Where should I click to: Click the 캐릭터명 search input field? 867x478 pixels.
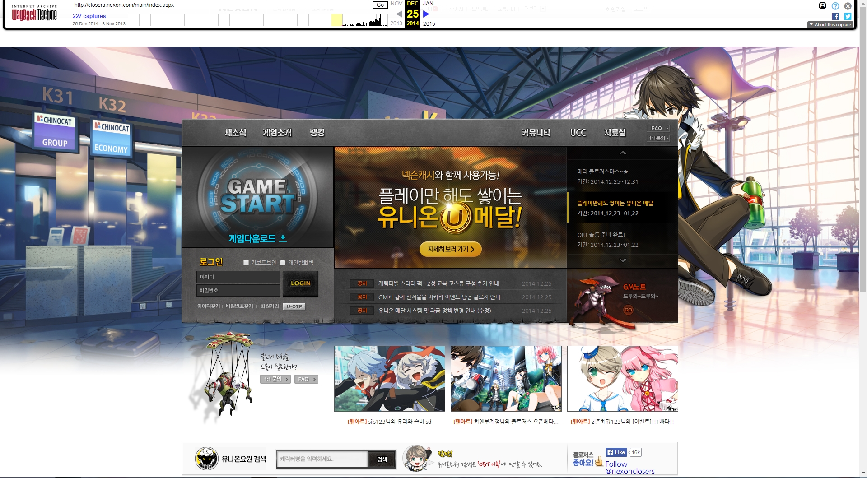[322, 459]
